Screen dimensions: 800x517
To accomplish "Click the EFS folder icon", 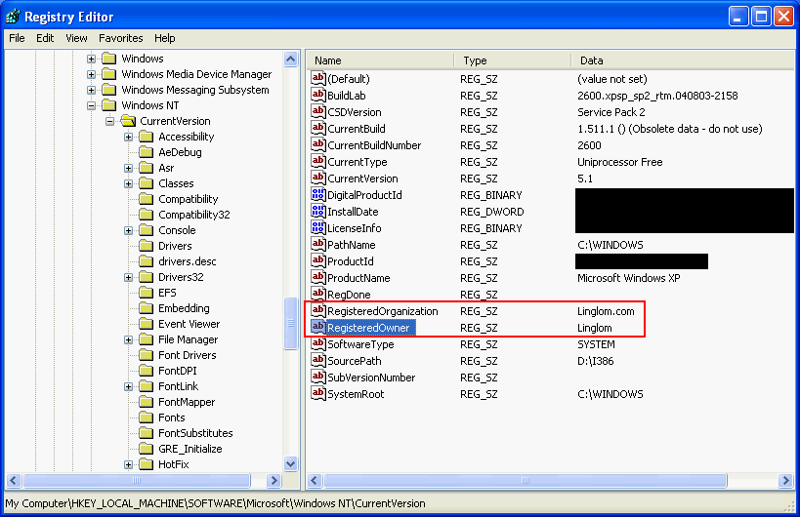I will point(147,293).
